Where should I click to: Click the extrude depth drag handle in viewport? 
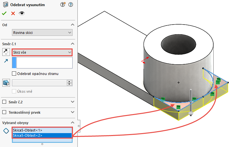pos(191,103)
